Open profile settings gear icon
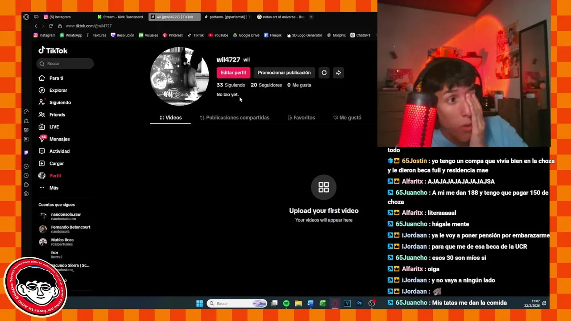Image resolution: width=571 pixels, height=321 pixels. click(324, 73)
